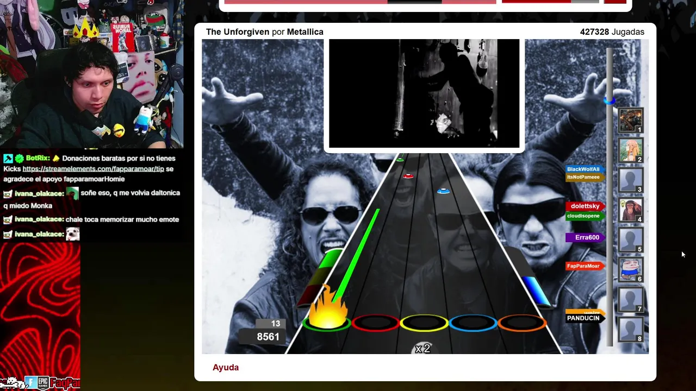696x391 pixels.
Task: Click the pixel dog sprite beside Fortnite logo
Action: pyautogui.click(x=12, y=383)
